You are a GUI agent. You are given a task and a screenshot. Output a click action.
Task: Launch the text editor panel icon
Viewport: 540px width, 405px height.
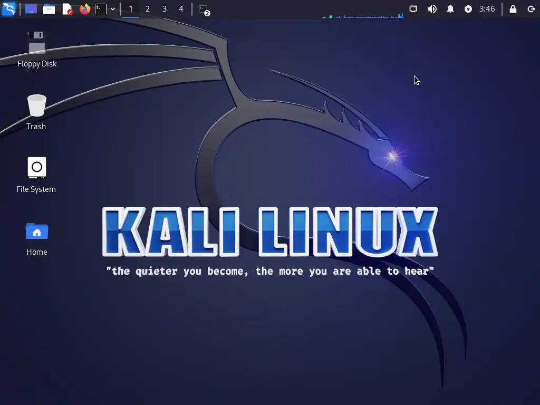pyautogui.click(x=67, y=9)
